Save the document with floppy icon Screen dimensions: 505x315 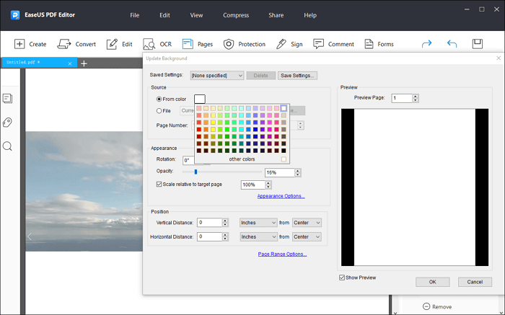478,43
